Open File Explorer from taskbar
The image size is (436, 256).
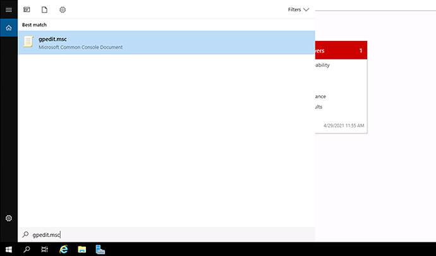click(82, 249)
